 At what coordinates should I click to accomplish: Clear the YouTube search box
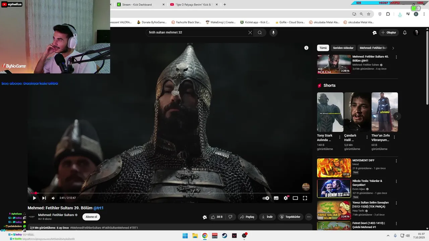pos(250,32)
